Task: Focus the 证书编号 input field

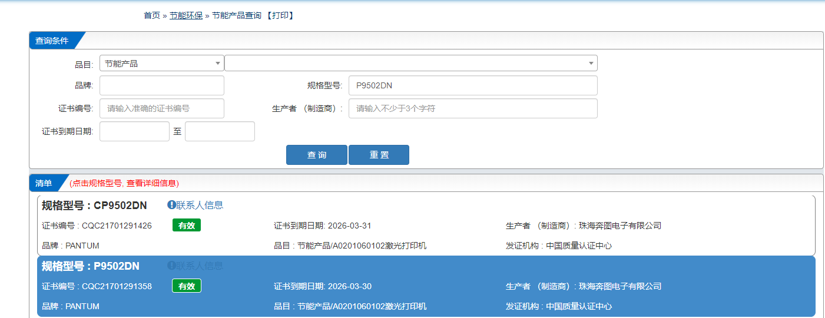Action: (162, 108)
